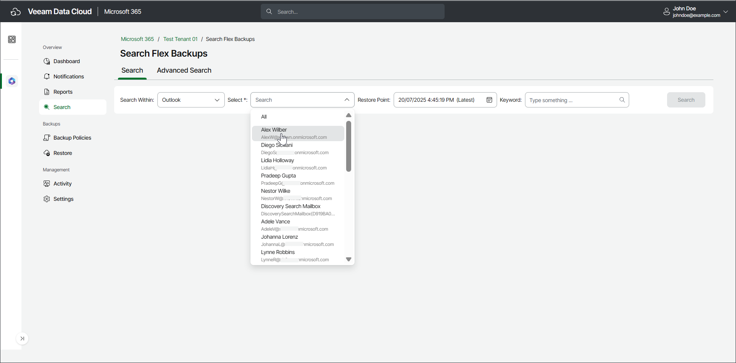Click the mailbox list scrollbar down arrow
The width and height of the screenshot is (736, 363).
coord(348,259)
